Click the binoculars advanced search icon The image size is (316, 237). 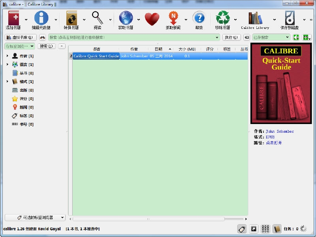click(42, 38)
